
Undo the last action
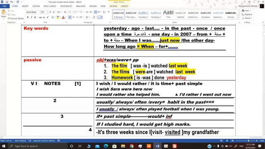click(11, 2)
